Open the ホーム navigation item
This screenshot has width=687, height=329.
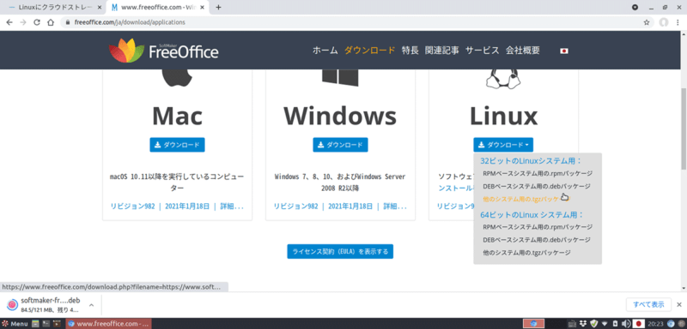[325, 51]
